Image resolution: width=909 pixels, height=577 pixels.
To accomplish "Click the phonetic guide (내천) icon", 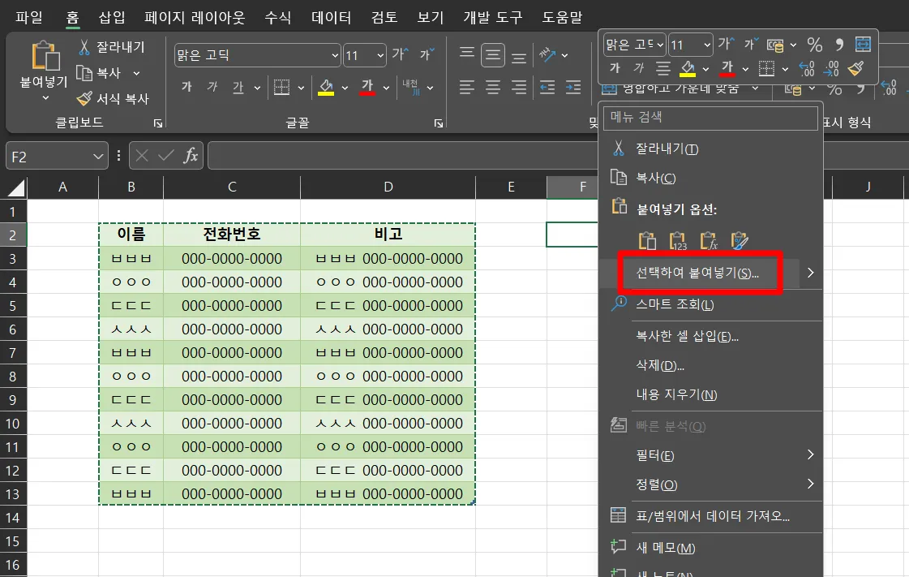I will tap(412, 87).
